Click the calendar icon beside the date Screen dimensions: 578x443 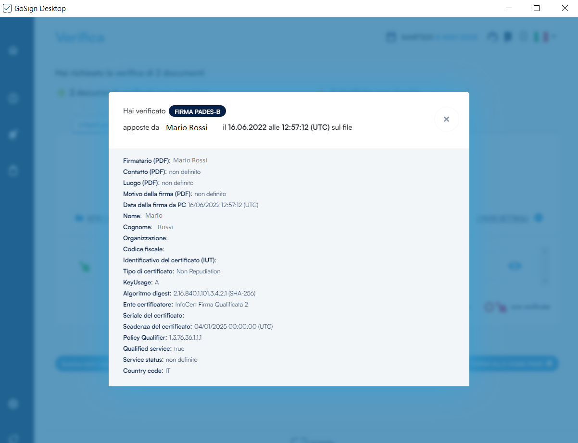(391, 37)
